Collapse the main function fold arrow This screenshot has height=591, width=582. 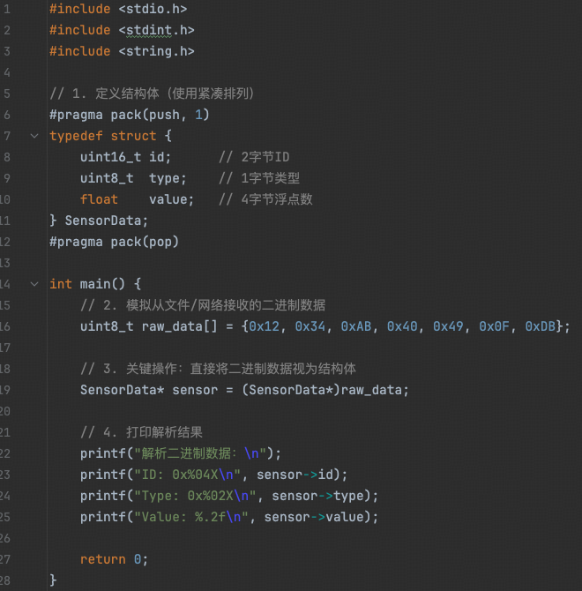pyautogui.click(x=34, y=284)
